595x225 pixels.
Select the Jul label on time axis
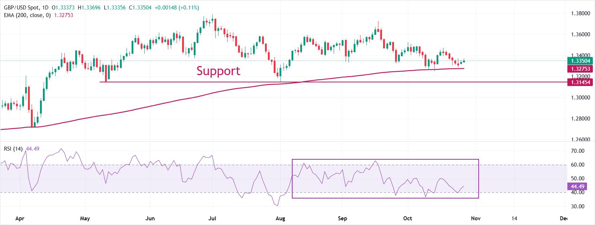pos(212,218)
